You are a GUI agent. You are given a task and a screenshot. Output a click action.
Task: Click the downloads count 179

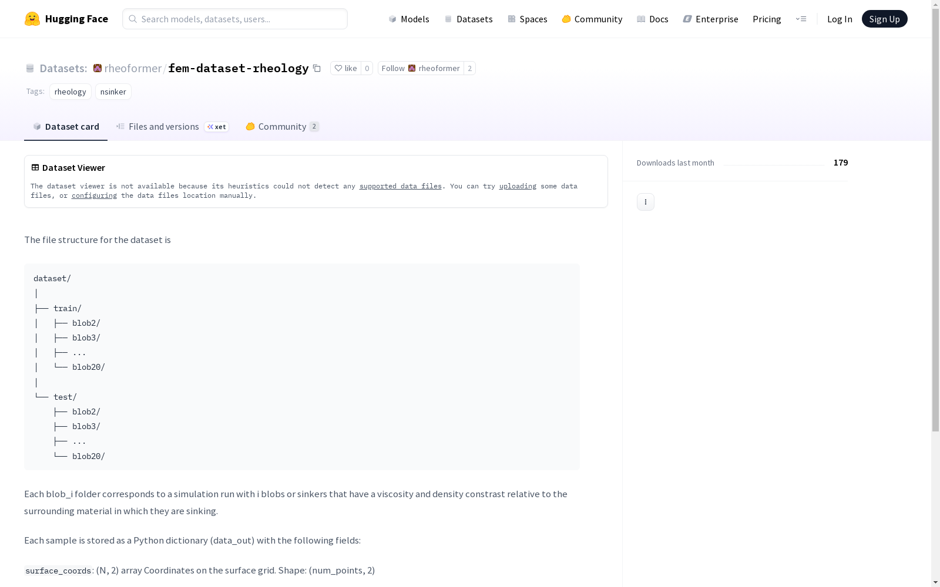tap(841, 163)
